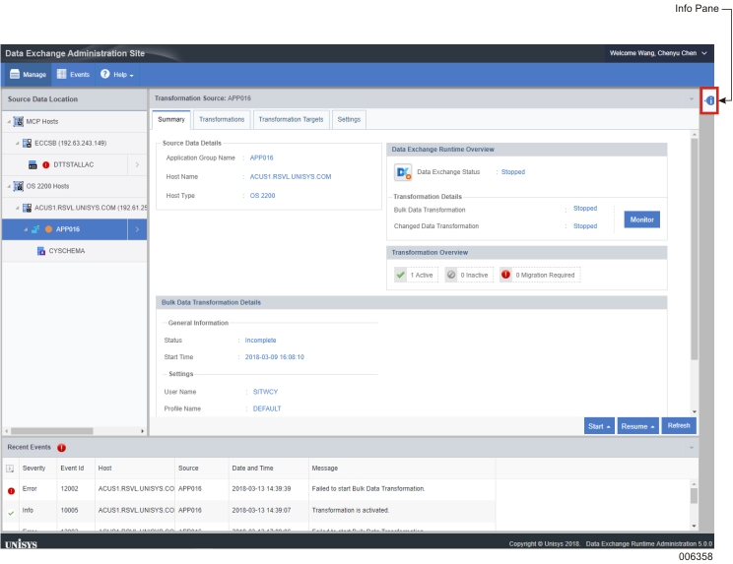
Task: Click the source tree horizontal scrollbar
Action: click(x=74, y=431)
